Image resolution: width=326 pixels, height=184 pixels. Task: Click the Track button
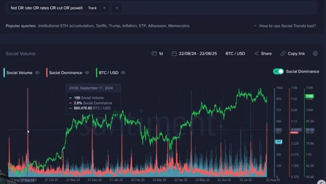click(92, 8)
